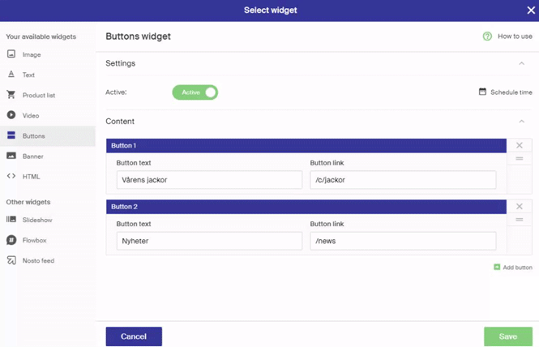Collapse the Content section chevron

pyautogui.click(x=521, y=122)
